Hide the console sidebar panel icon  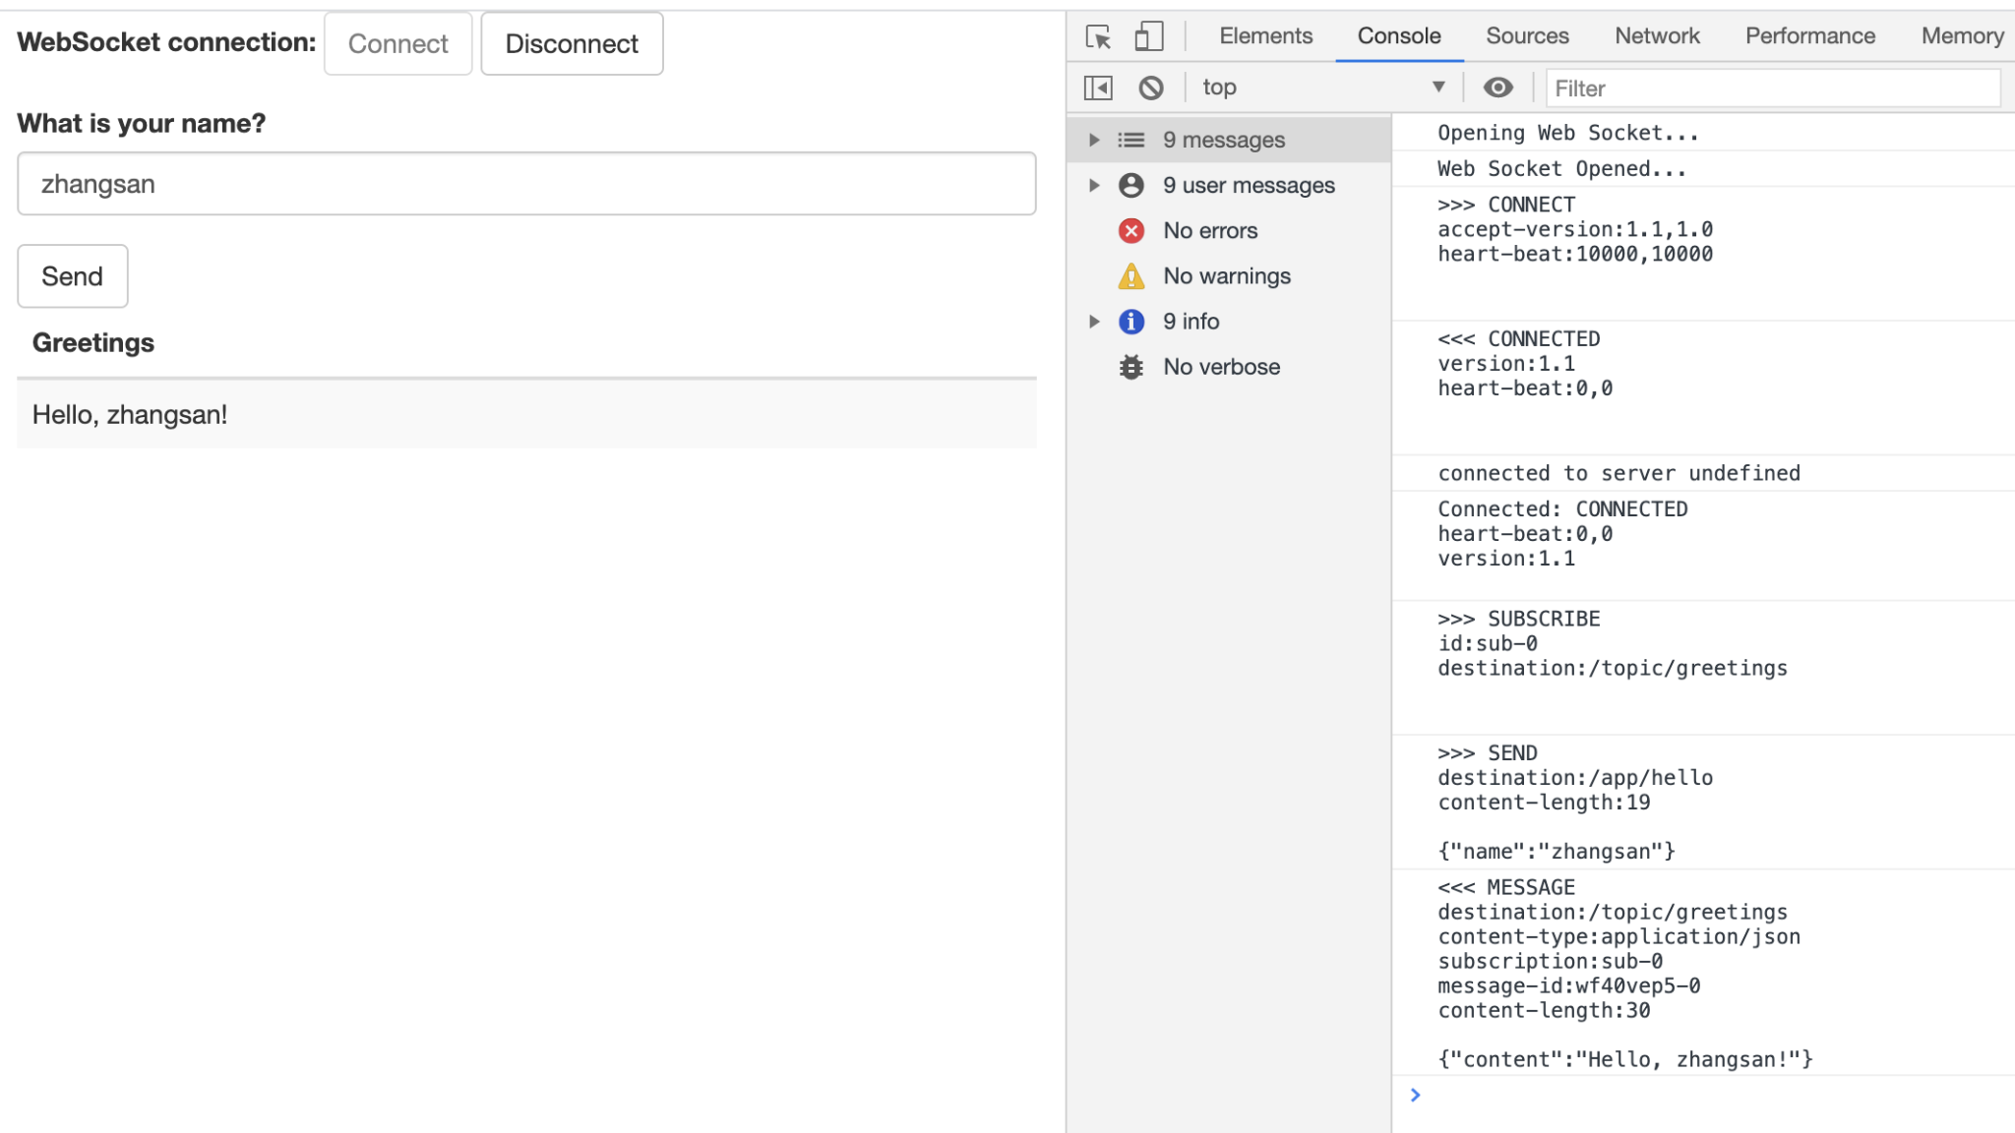tap(1098, 89)
